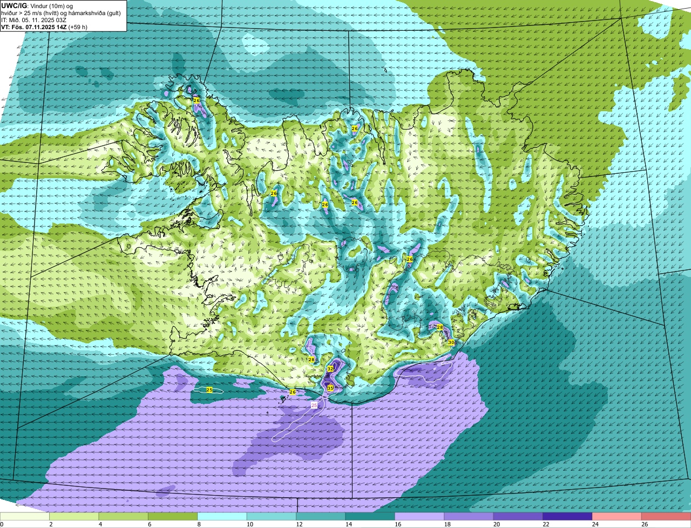The height and width of the screenshot is (528, 691).
Task: Click the 4–6 m/s legend color swatch
Action: coord(124,517)
